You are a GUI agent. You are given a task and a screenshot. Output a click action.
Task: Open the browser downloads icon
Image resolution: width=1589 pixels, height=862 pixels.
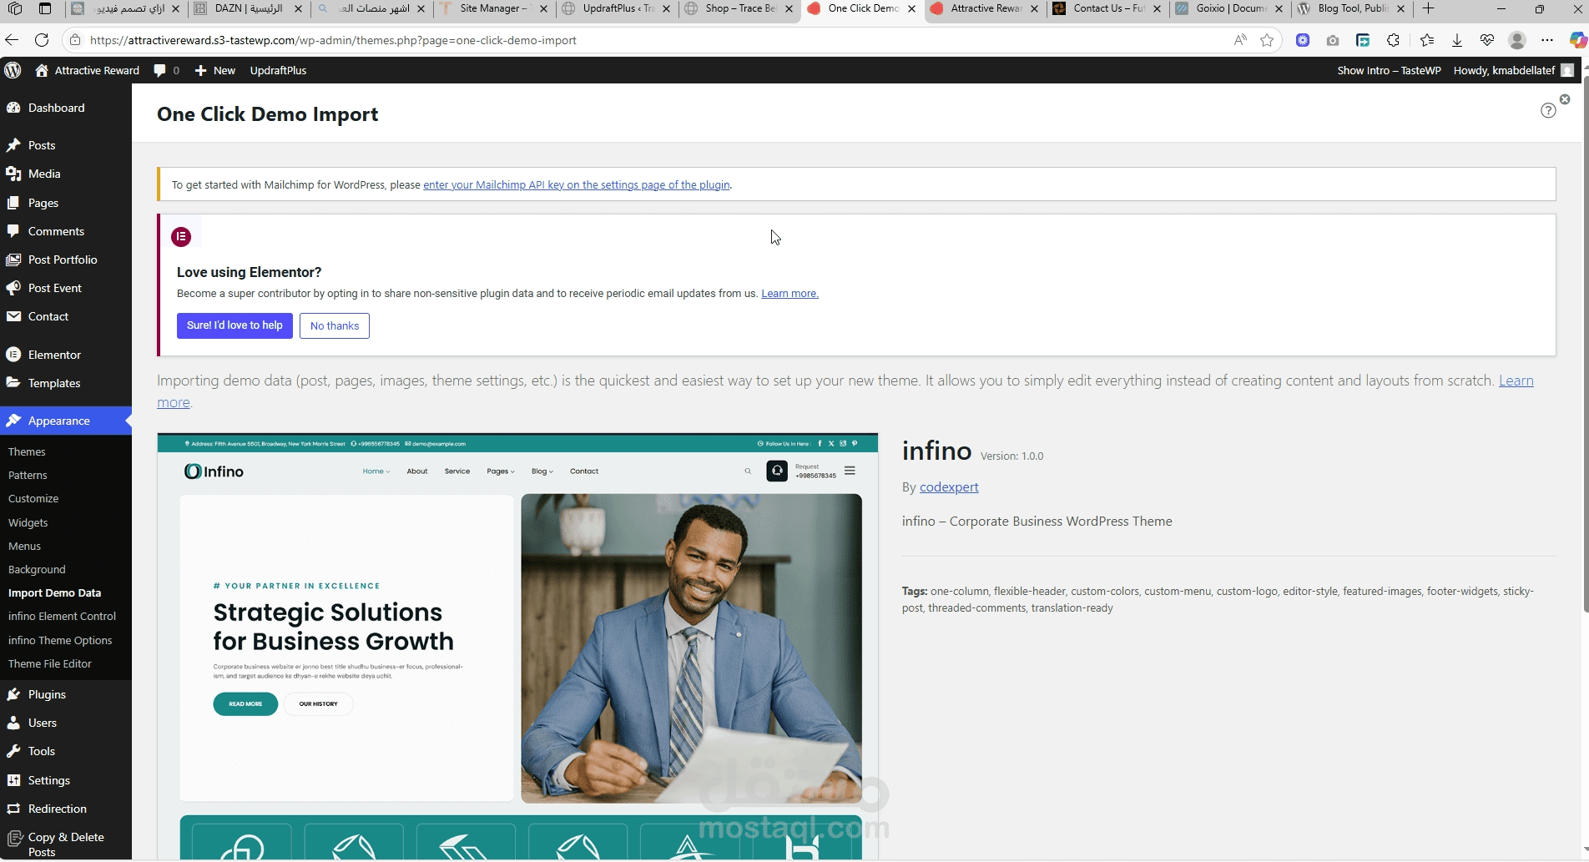[1456, 40]
